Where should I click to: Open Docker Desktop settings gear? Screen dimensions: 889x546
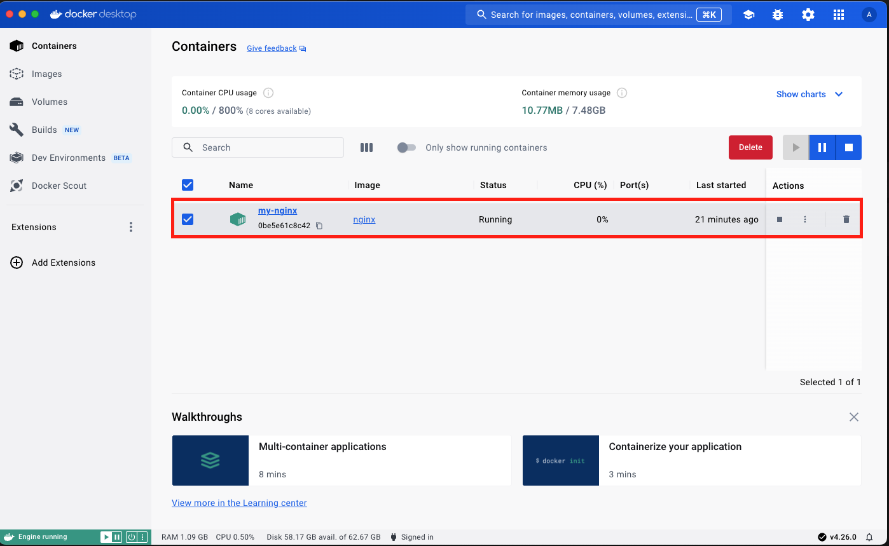pos(808,15)
